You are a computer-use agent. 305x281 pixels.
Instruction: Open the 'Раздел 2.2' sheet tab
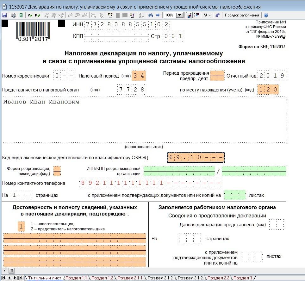[218, 278]
